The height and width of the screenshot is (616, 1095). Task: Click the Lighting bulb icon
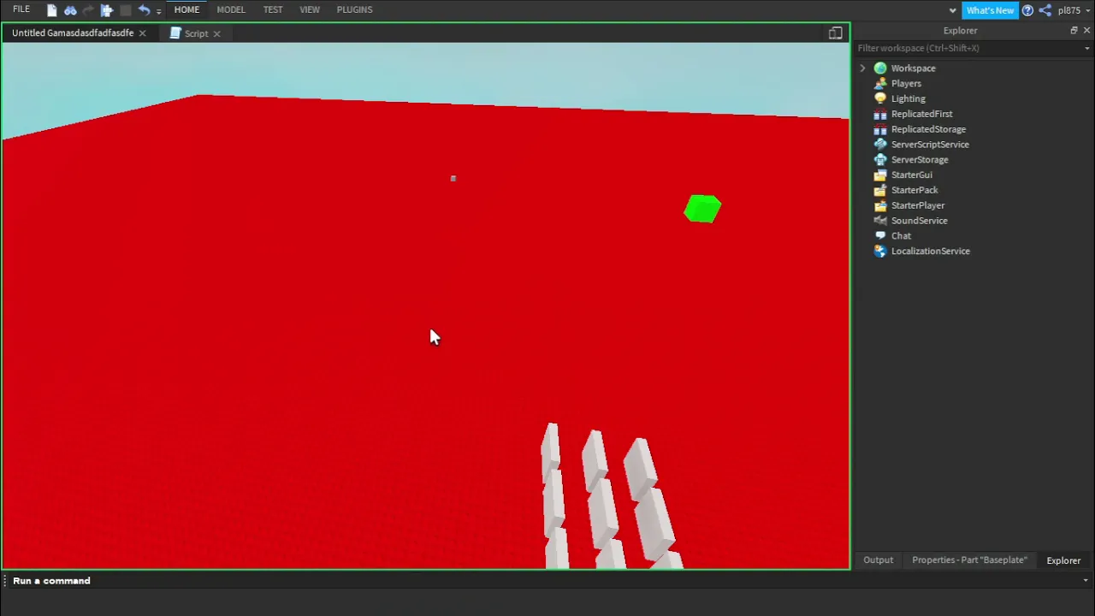pos(880,98)
